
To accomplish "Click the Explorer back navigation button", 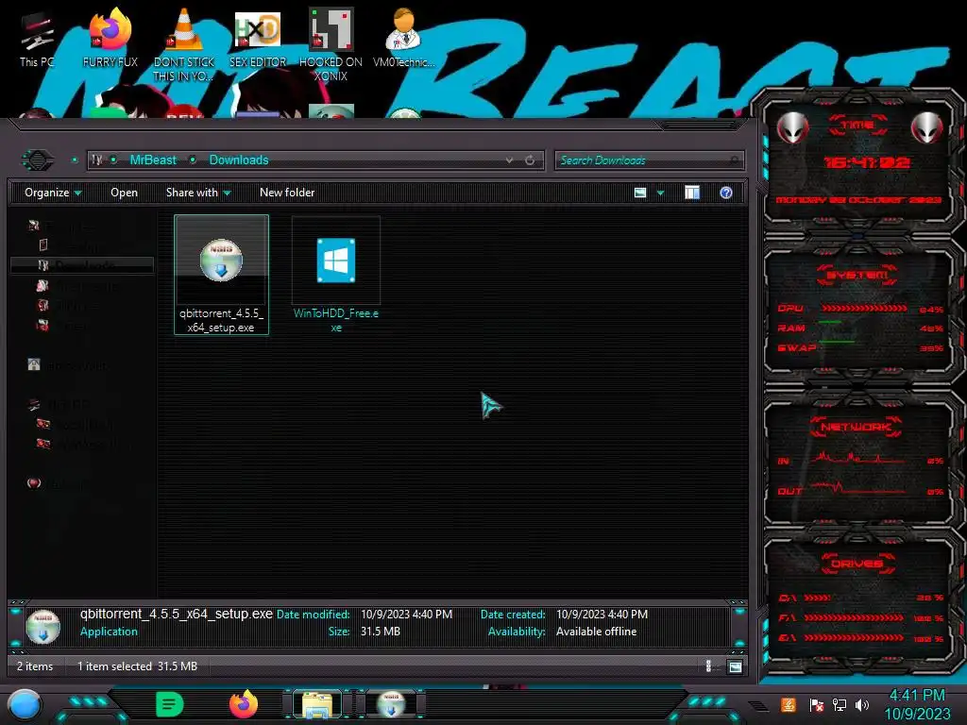I will click(x=38, y=160).
